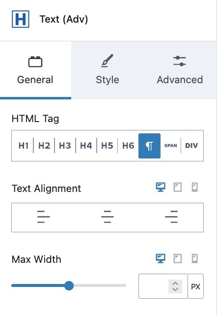This screenshot has height=315, width=217.
Task: Set HTML tag to DIV
Action: (x=191, y=146)
